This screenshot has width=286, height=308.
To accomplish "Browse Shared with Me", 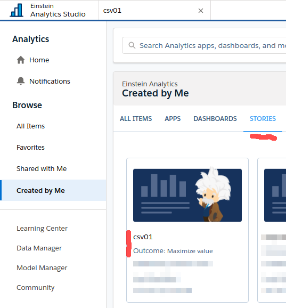I will (x=42, y=169).
